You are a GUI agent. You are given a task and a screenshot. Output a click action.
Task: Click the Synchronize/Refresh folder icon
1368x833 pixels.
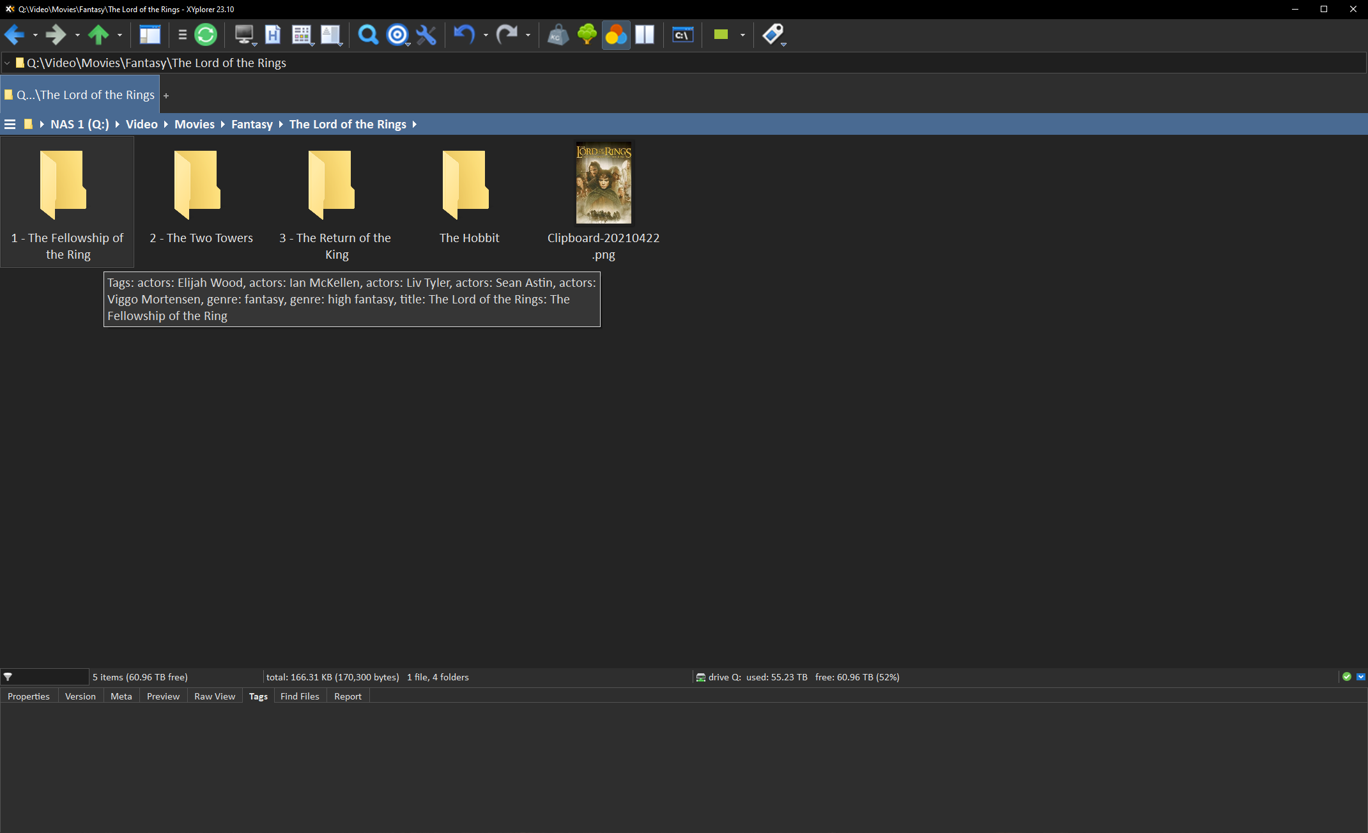(205, 34)
